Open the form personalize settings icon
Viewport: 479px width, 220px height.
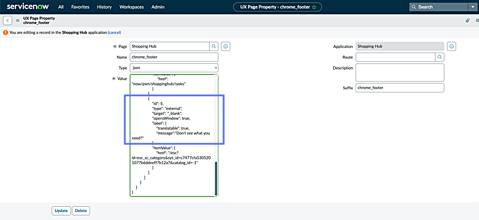477,20
